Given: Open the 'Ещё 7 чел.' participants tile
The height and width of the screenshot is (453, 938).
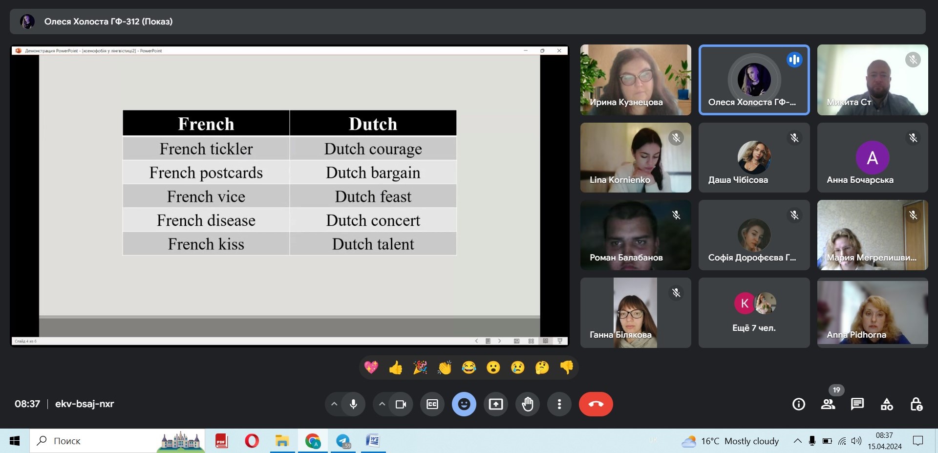Looking at the screenshot, I should (754, 313).
